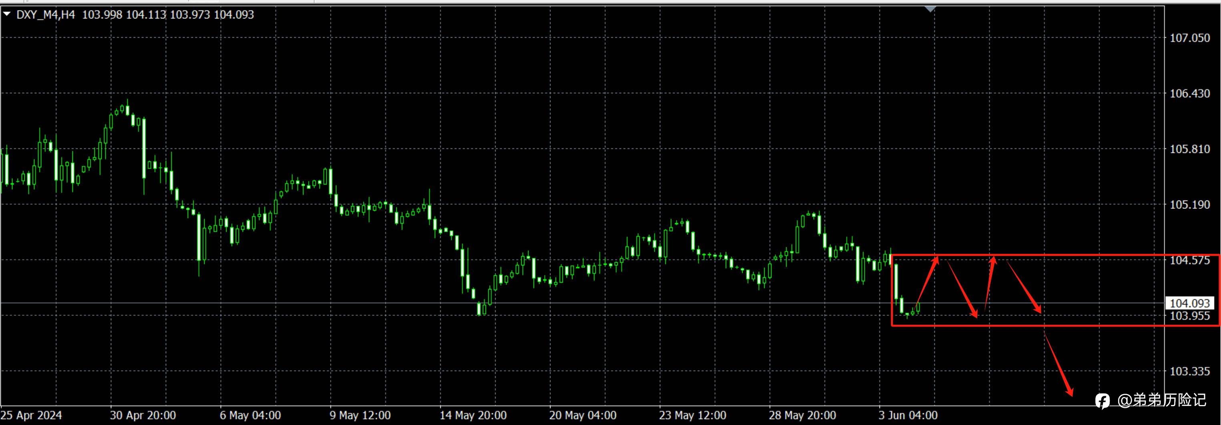Viewport: 1221px width, 425px height.
Task: Click time axis label 25 Apr 2024
Action: 31,415
